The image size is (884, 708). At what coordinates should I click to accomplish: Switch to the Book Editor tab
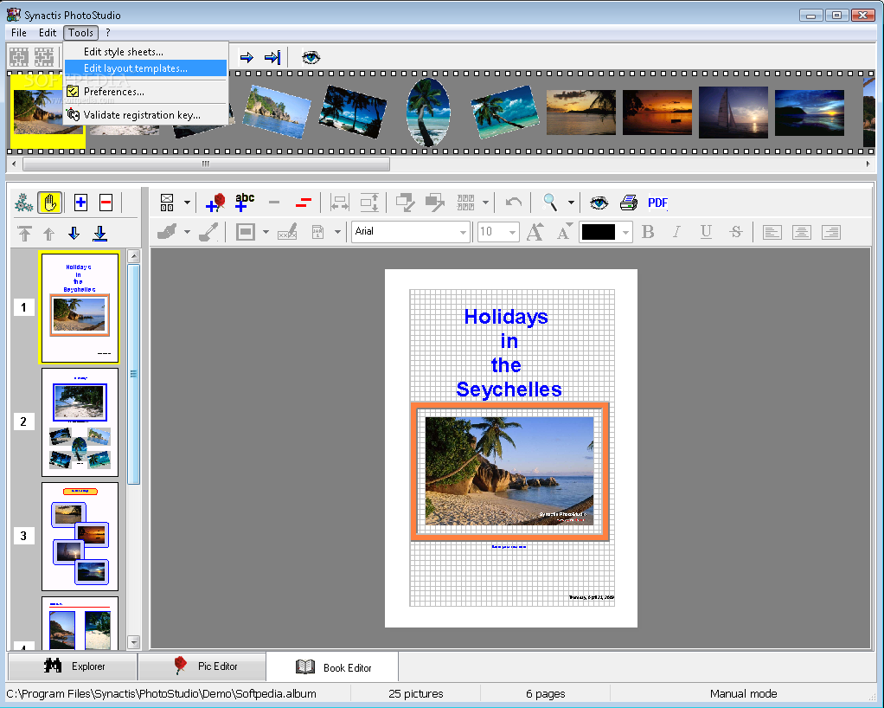tap(333, 667)
